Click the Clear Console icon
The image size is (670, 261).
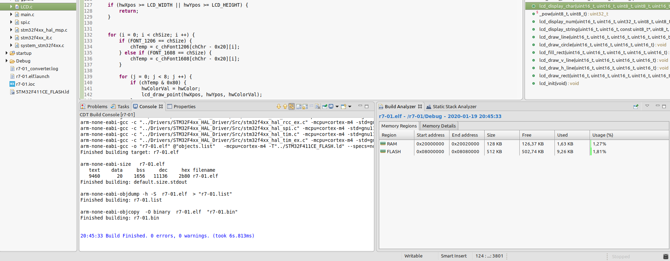[317, 106]
